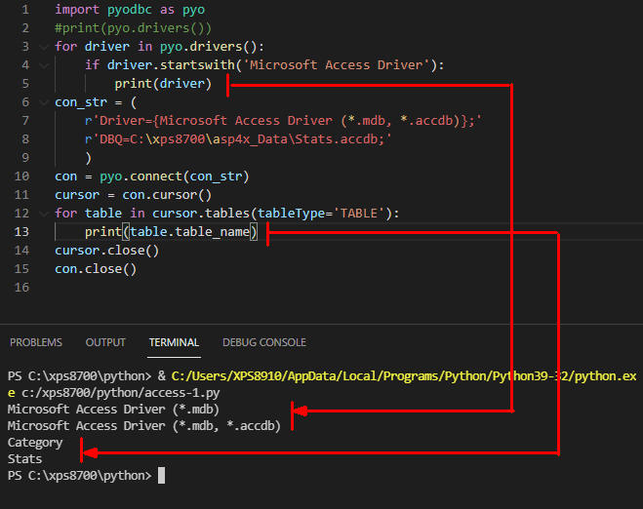Click 'print(driver)' statement in editor
643x509 pixels.
[x=163, y=84]
